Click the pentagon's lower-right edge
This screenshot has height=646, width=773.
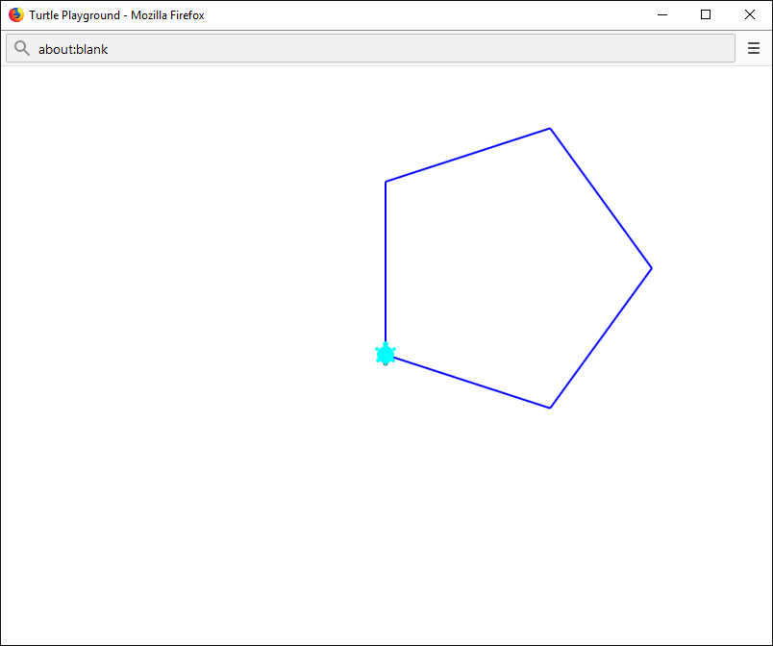pyautogui.click(x=601, y=338)
